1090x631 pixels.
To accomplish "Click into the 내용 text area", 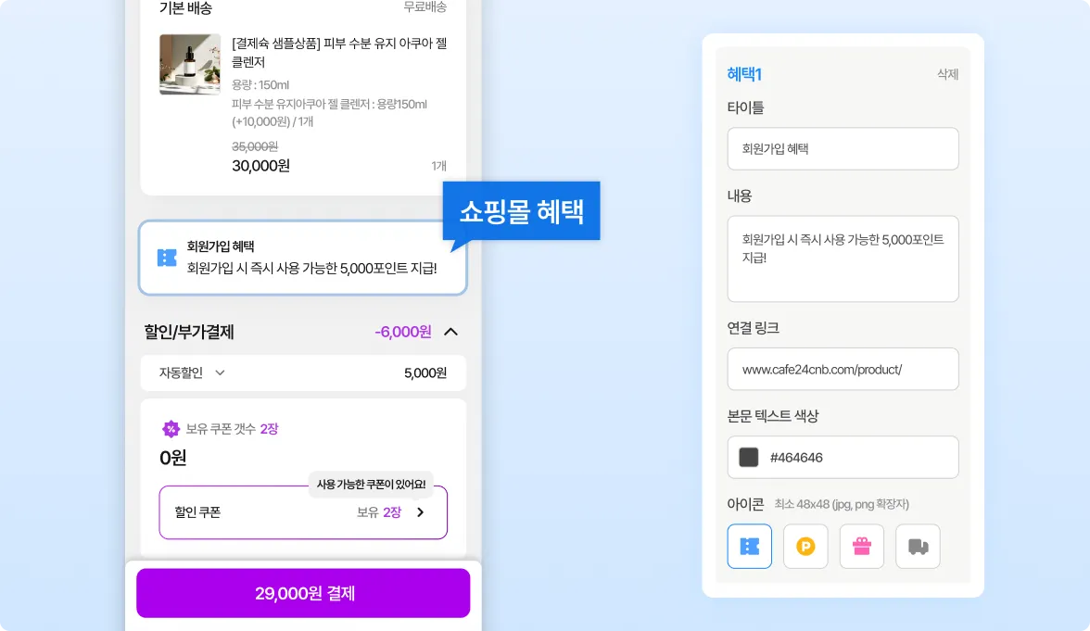I will (x=843, y=259).
